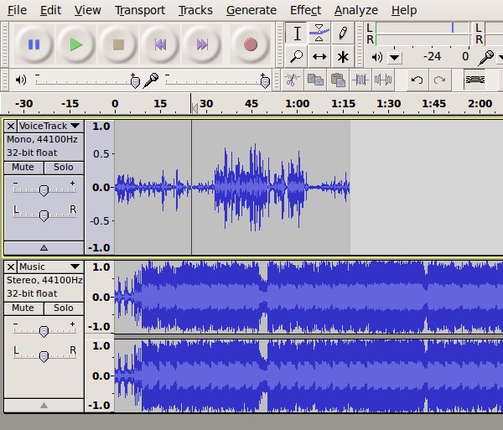Click the timeline ruler at 1:00
The image size is (503, 430).
tap(298, 104)
